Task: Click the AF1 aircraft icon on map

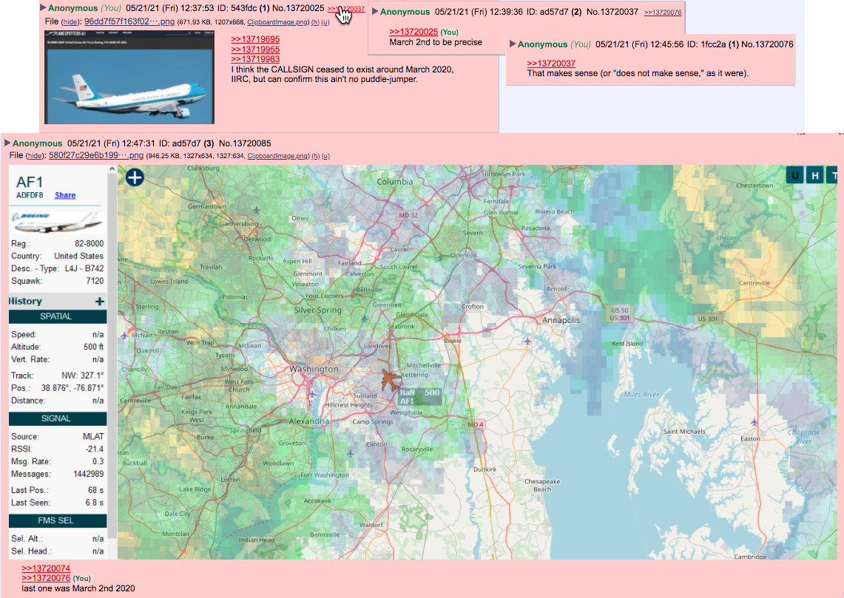Action: 391,379
